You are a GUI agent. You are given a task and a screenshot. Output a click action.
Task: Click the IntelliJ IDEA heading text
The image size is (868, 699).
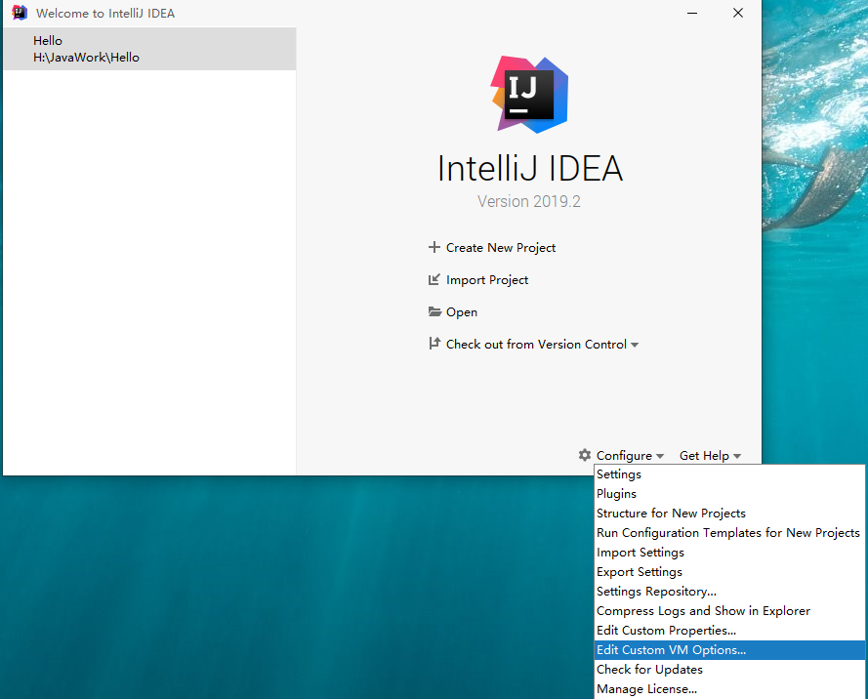click(530, 168)
